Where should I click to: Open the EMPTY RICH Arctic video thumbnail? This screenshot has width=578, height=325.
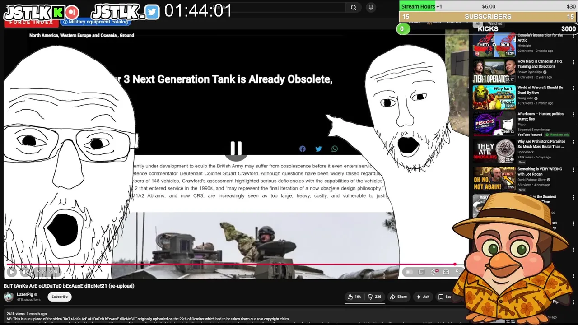[494, 45]
